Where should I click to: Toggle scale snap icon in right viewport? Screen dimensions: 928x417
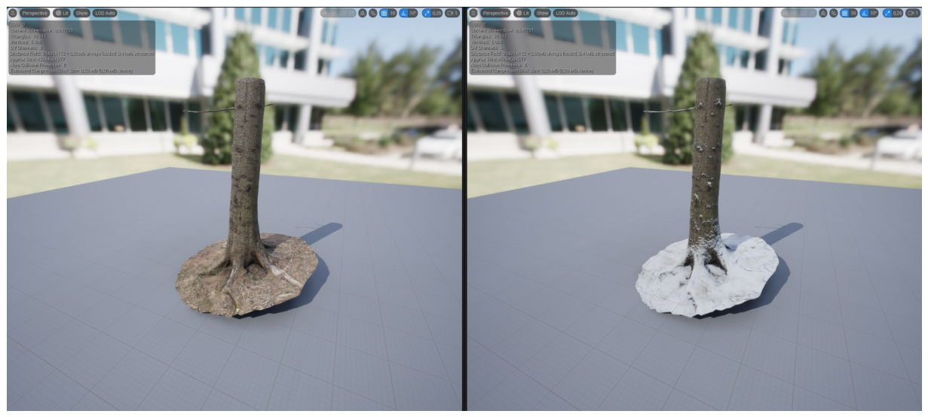click(x=887, y=14)
